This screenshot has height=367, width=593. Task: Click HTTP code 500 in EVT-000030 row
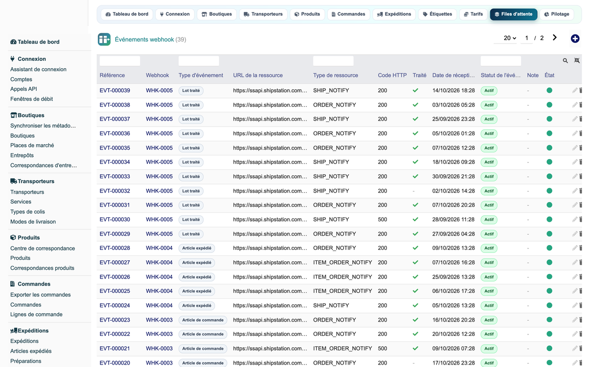pyautogui.click(x=382, y=219)
